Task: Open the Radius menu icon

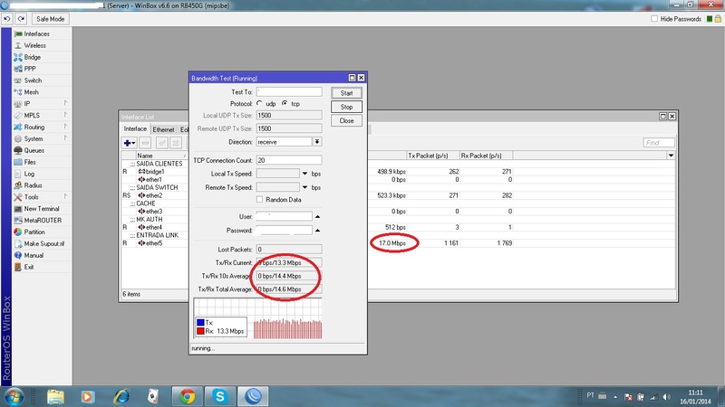Action: 18,185
